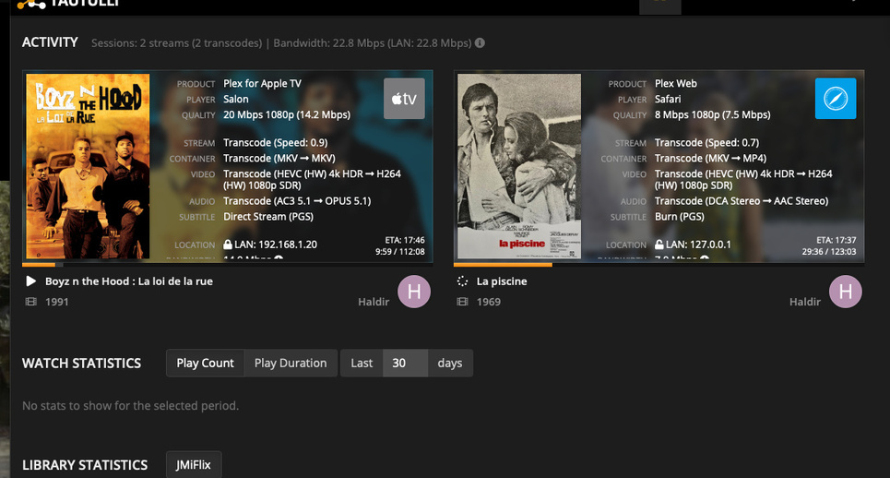Click the Apple TV platform icon
890x478 pixels.
(x=404, y=99)
